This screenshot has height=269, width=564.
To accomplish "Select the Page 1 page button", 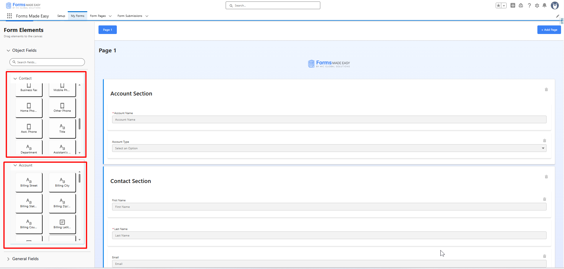I will click(108, 30).
